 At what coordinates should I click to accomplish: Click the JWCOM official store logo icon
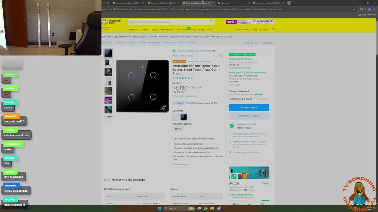click(232, 126)
